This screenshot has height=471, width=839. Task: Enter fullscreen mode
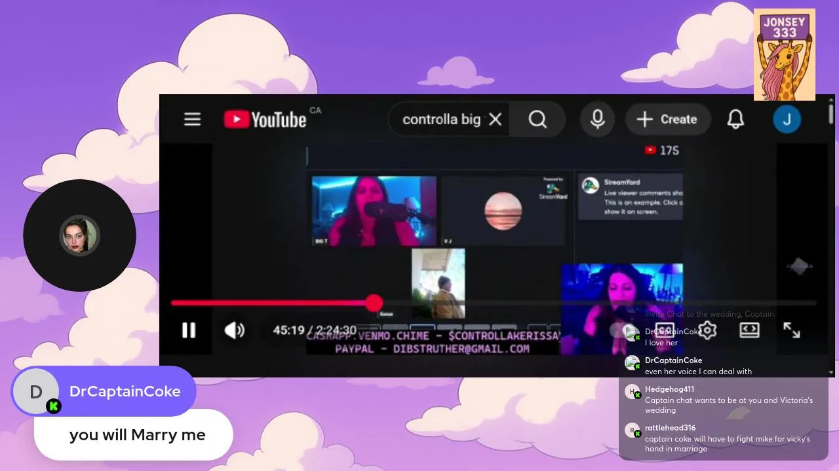click(792, 330)
